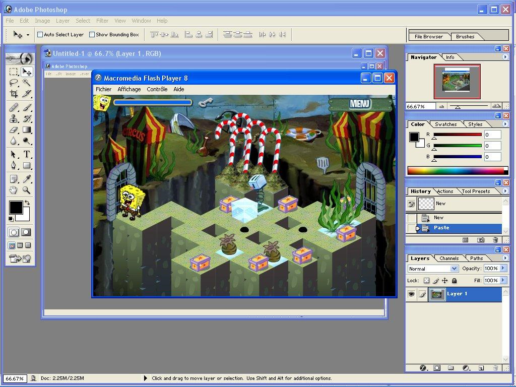Select the Crop tool

[x=14, y=93]
